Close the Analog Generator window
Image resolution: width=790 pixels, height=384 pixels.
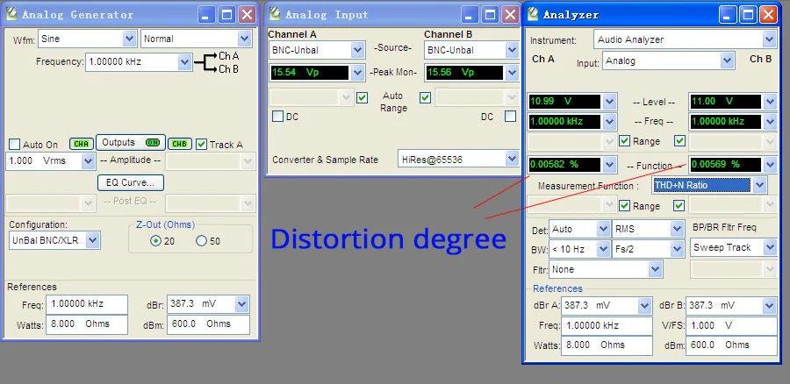pos(247,15)
